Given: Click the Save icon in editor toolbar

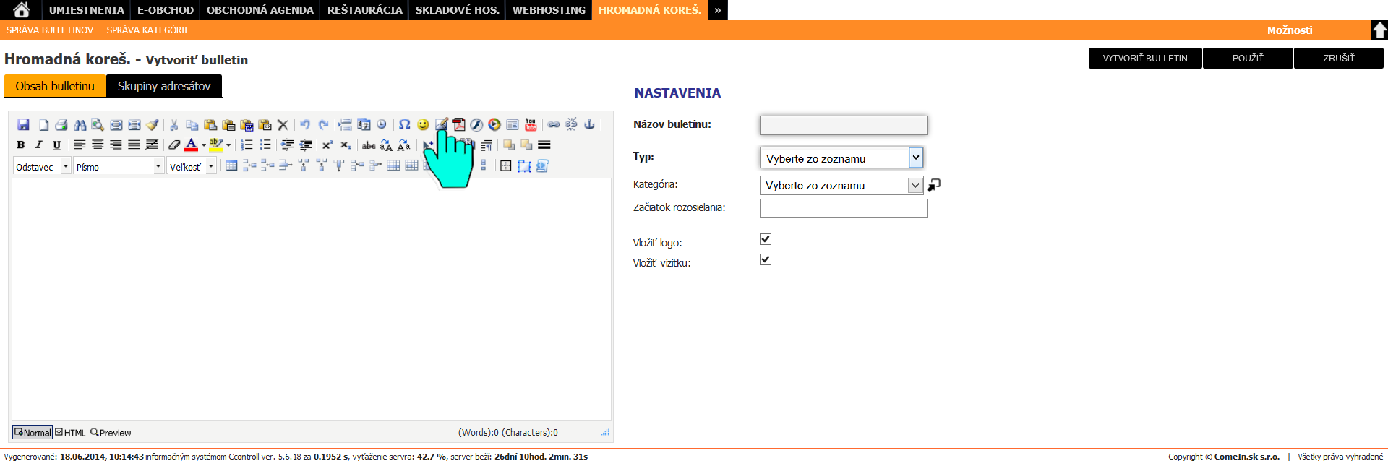Looking at the screenshot, I should click(23, 125).
